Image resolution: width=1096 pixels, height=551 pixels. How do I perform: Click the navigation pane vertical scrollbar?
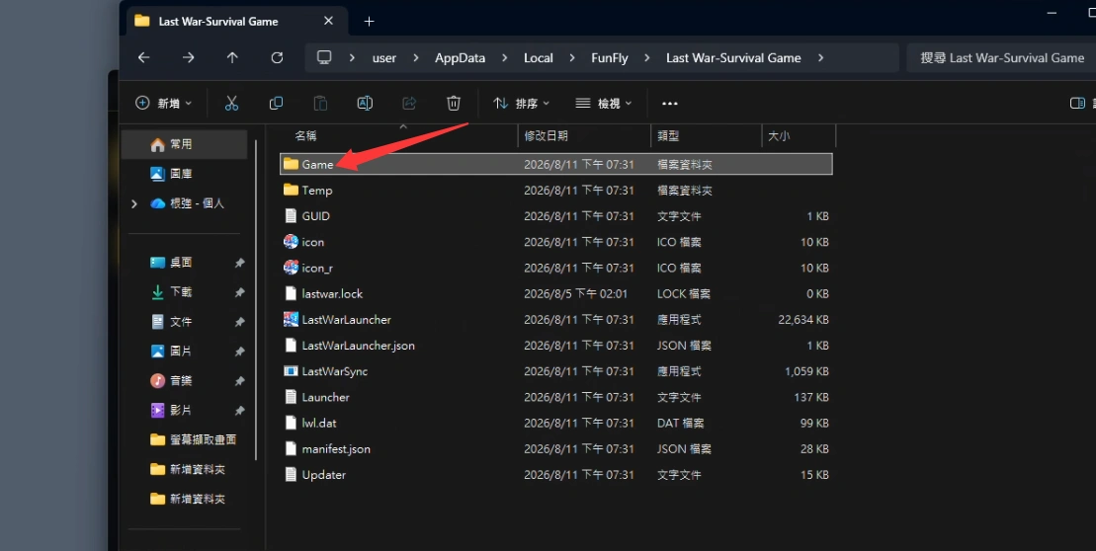point(256,300)
